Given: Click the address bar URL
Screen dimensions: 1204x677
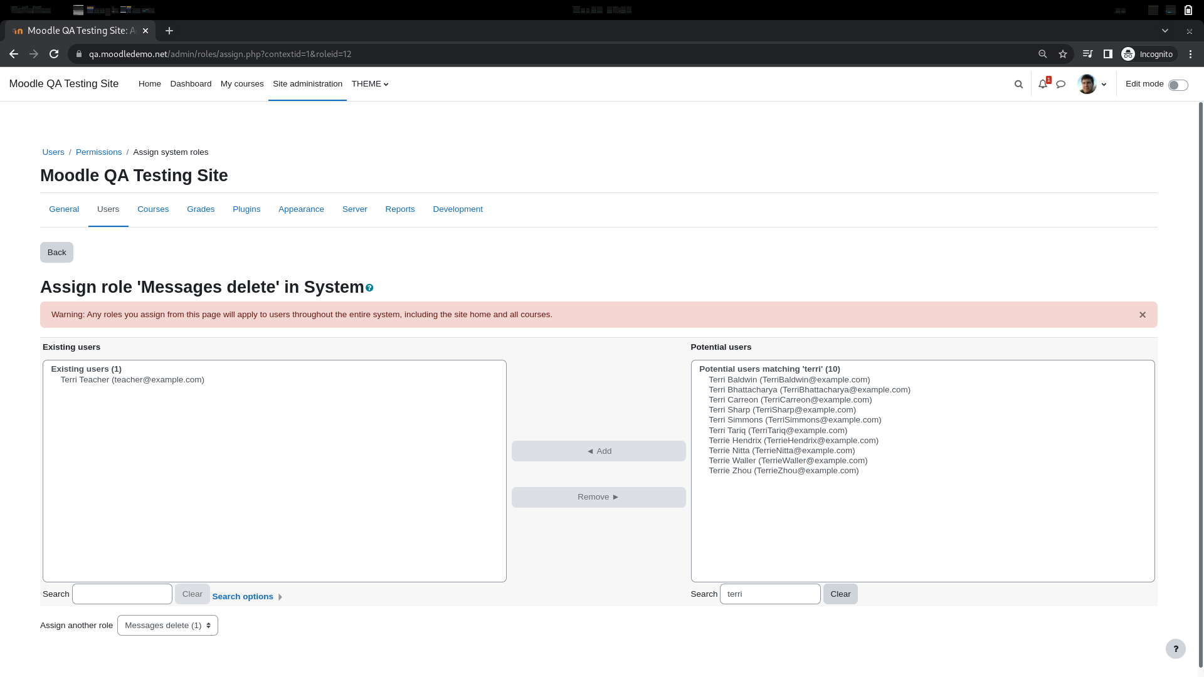Looking at the screenshot, I should click(x=220, y=54).
